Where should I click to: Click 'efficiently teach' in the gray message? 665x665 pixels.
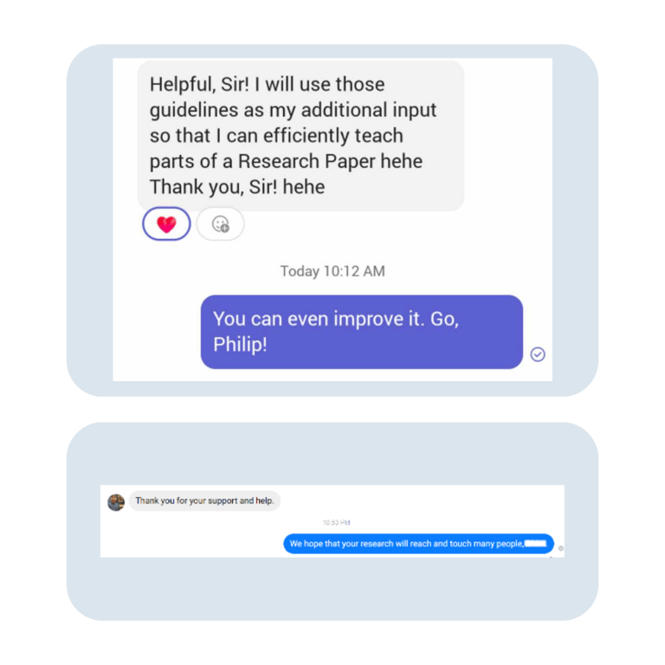coord(332,136)
